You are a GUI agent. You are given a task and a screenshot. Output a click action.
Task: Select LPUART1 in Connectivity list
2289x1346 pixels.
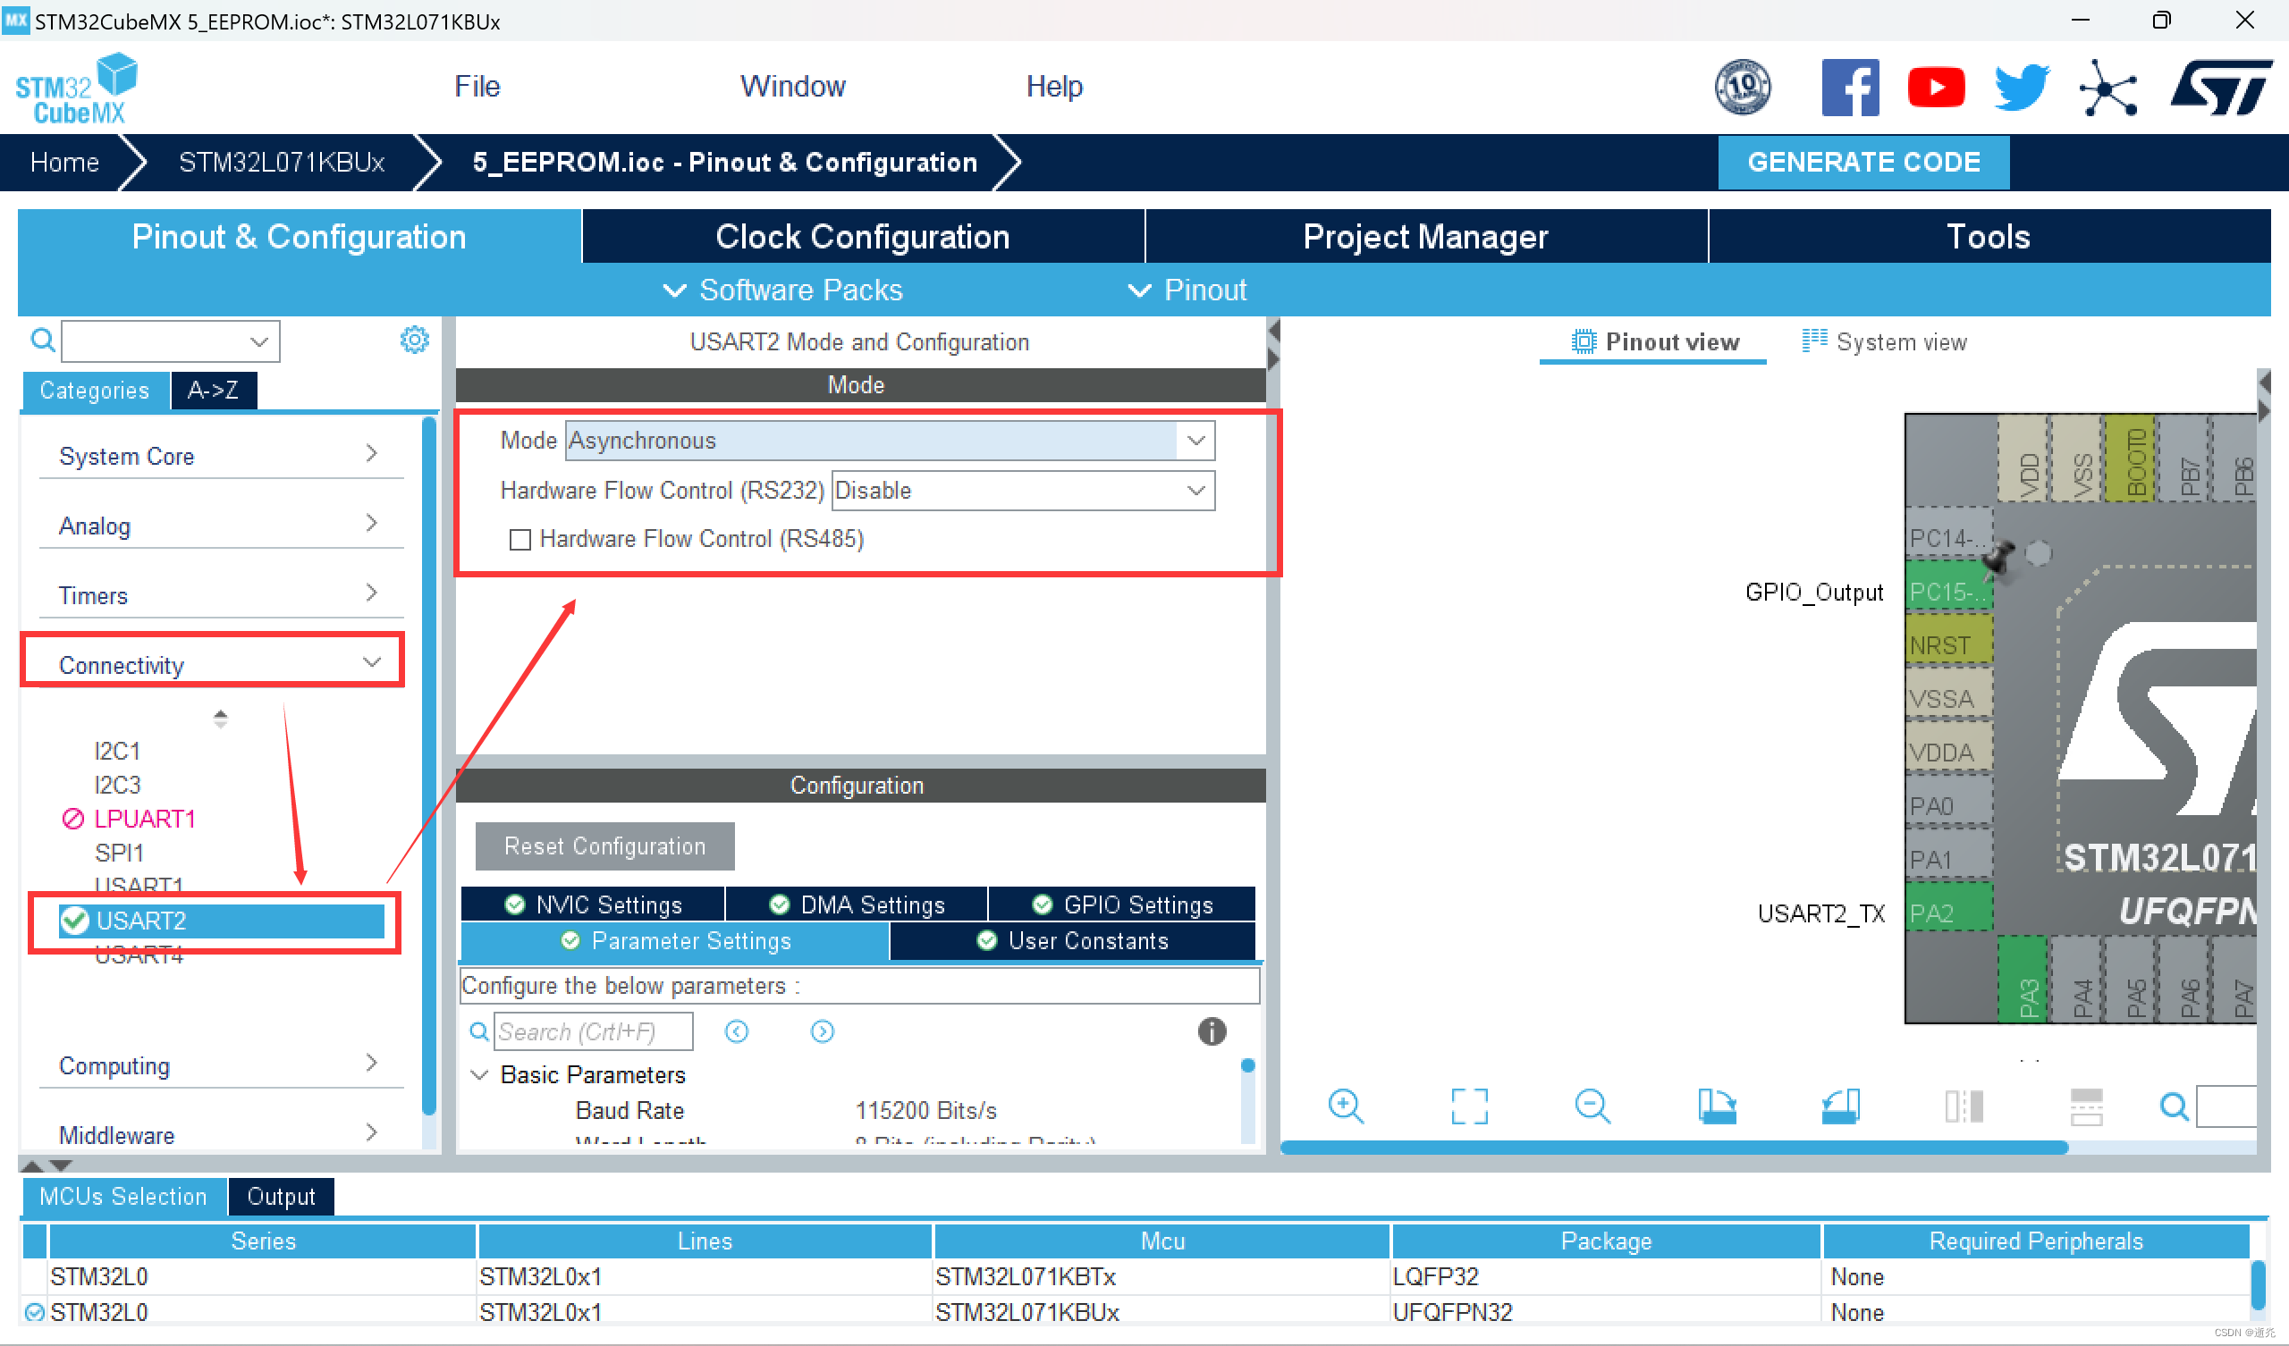click(x=145, y=819)
